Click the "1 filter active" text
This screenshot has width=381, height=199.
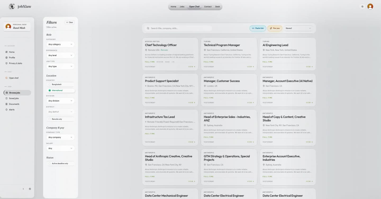click(52, 27)
